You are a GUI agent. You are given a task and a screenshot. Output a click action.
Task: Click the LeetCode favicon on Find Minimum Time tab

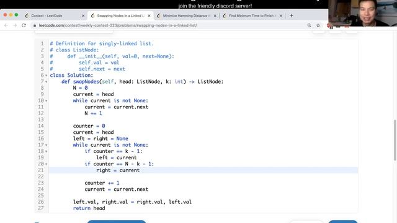tap(225, 15)
